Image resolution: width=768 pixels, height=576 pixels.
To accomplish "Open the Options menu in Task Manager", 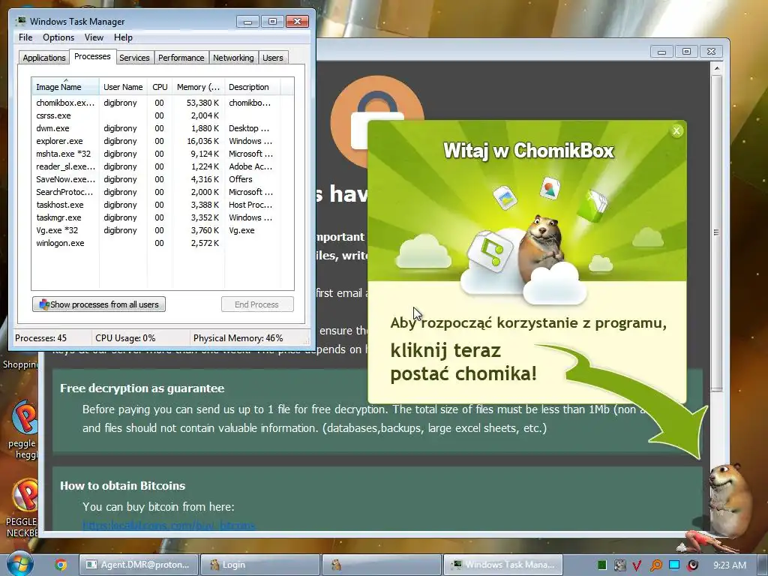I will point(58,37).
